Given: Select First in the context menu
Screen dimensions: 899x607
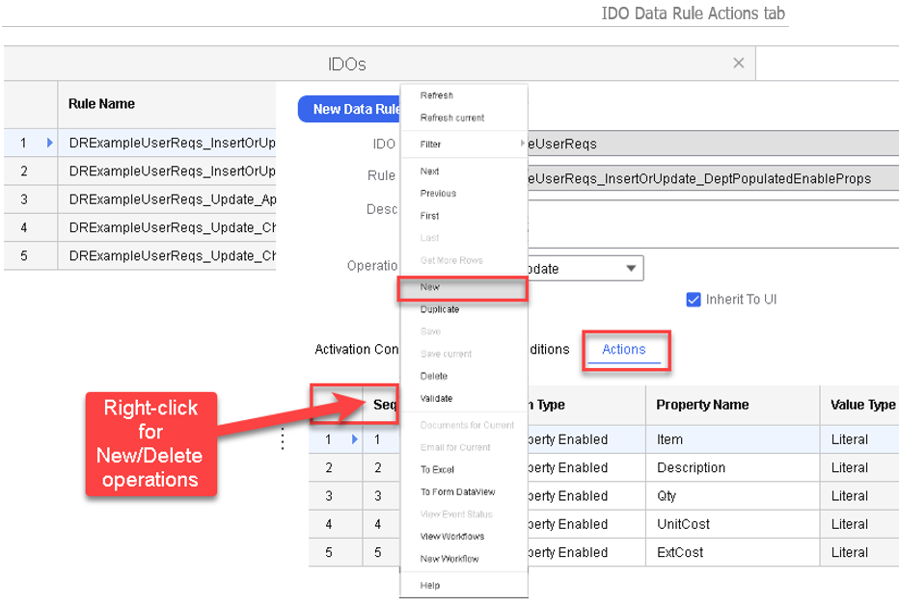Looking at the screenshot, I should 429,215.
